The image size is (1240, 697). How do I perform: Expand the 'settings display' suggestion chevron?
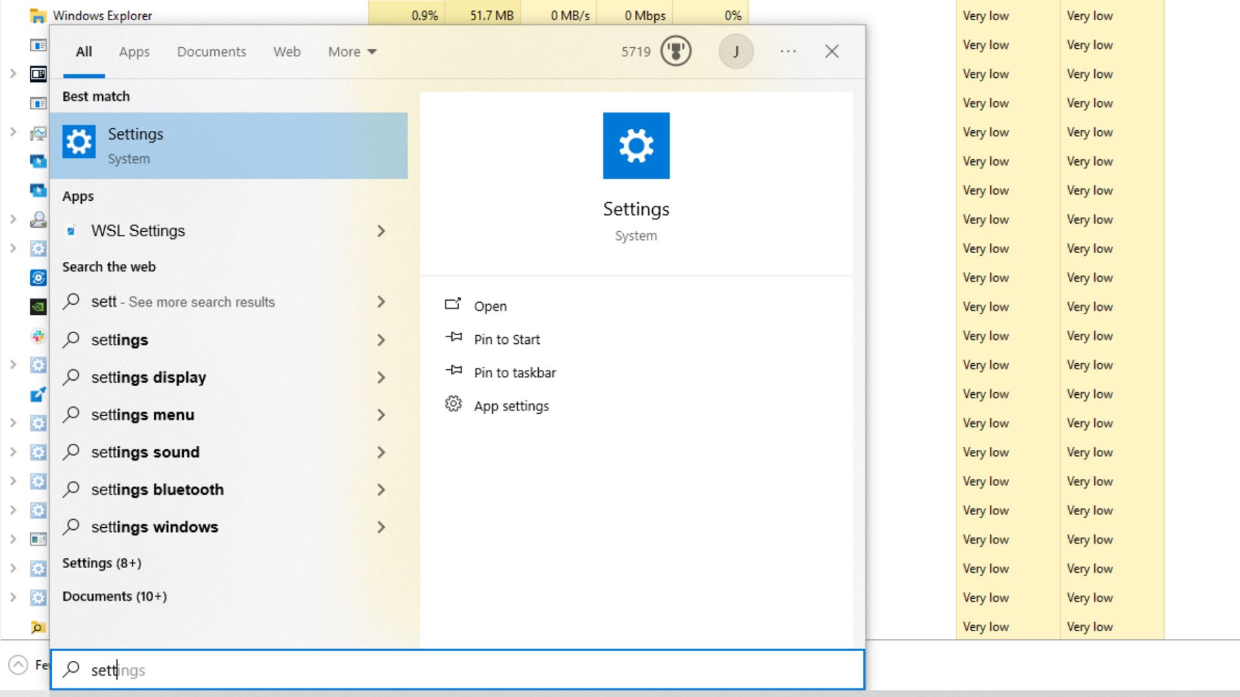pos(381,378)
